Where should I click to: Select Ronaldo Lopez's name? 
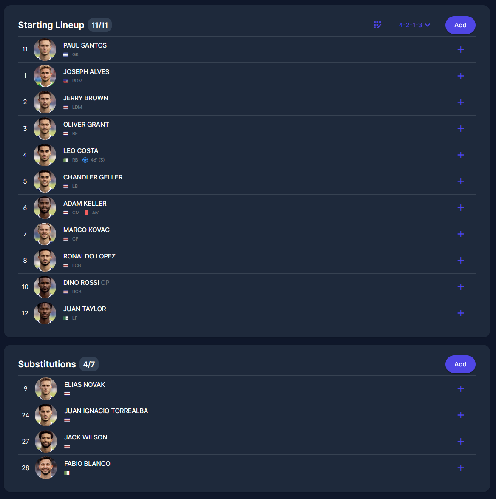pyautogui.click(x=89, y=256)
